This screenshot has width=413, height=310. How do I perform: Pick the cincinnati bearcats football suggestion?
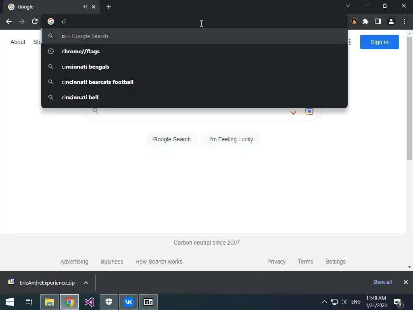tap(194, 82)
